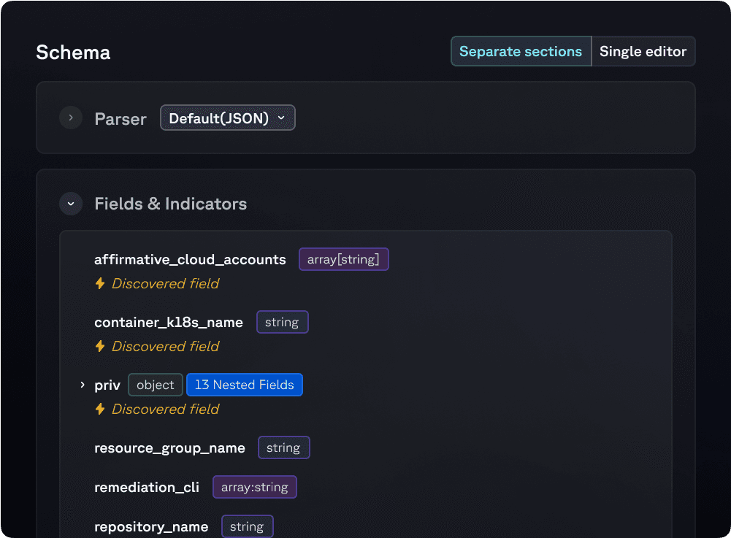Screen dimensions: 731x538
Task: Select the repository_name field name
Action: pyautogui.click(x=151, y=527)
